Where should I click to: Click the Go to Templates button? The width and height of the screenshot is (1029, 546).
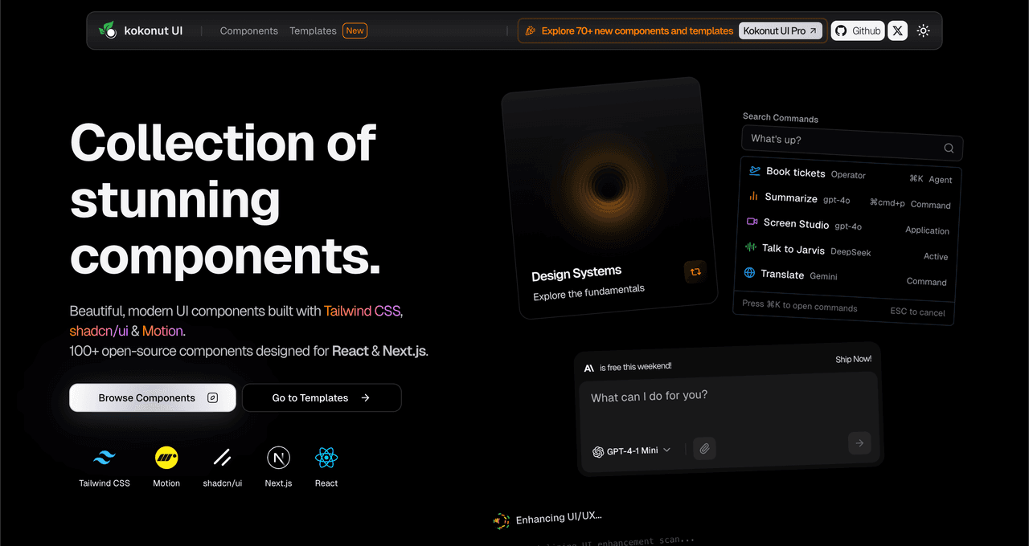[321, 397]
